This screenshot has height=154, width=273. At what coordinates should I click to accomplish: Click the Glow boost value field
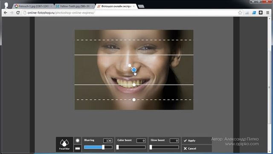pos(174,141)
